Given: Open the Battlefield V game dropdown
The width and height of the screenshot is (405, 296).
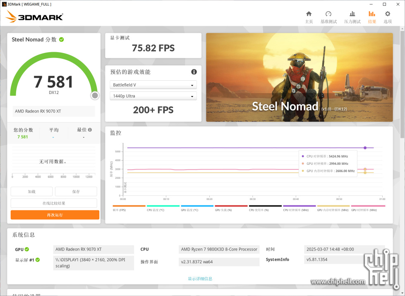Looking at the screenshot, I should pos(153,85).
